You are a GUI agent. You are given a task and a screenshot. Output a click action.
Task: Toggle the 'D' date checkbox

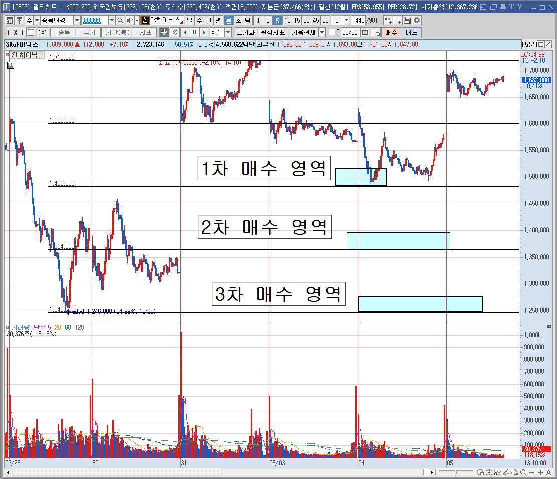pyautogui.click(x=332, y=32)
